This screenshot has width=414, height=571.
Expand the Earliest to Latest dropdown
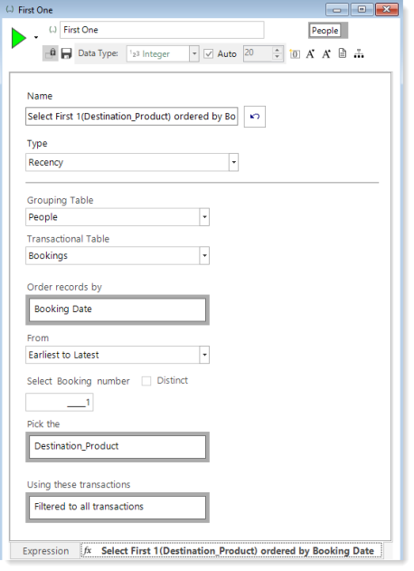118,355
